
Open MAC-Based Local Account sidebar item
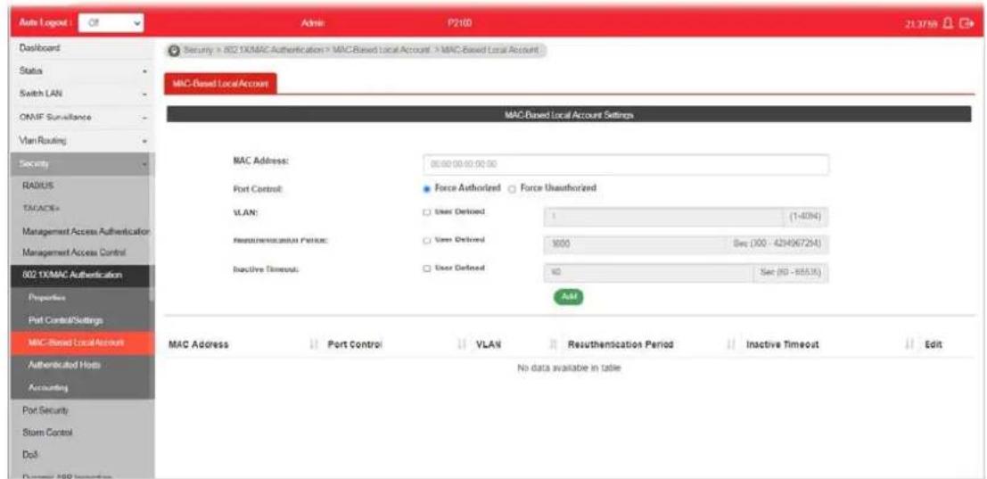tap(81, 343)
